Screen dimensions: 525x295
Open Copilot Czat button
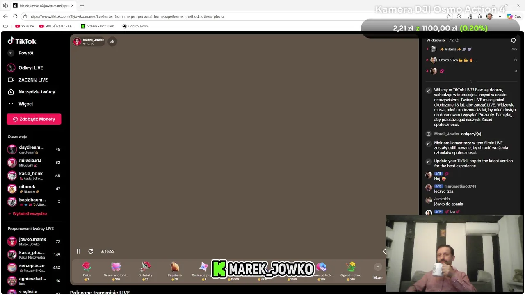pos(514,16)
